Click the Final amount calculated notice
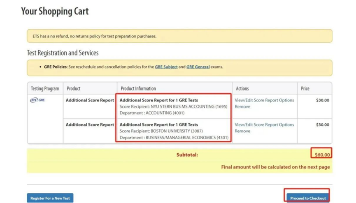Image resolution: width=356 pixels, height=203 pixels. coord(275,167)
